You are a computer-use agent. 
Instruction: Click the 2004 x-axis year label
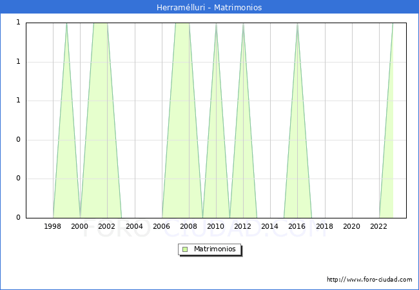click(x=134, y=226)
